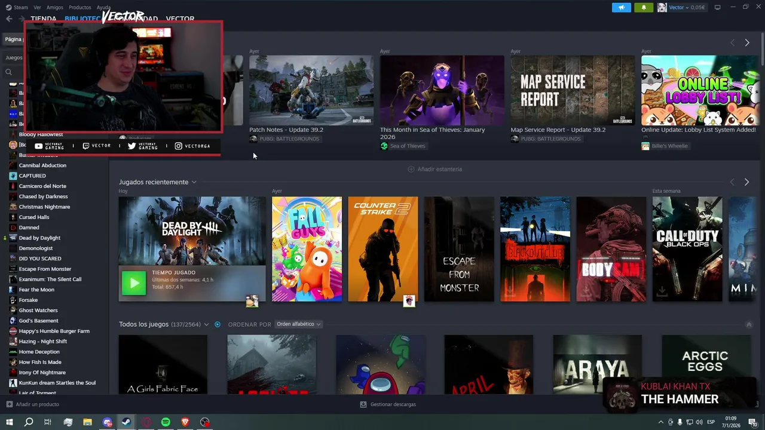Click the plus icon next to Añadir un producto
This screenshot has width=765, height=430.
tap(9, 404)
